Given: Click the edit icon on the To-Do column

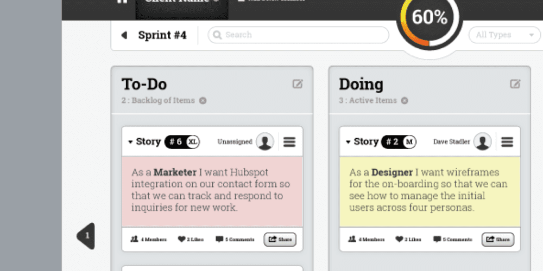Looking at the screenshot, I should point(298,83).
